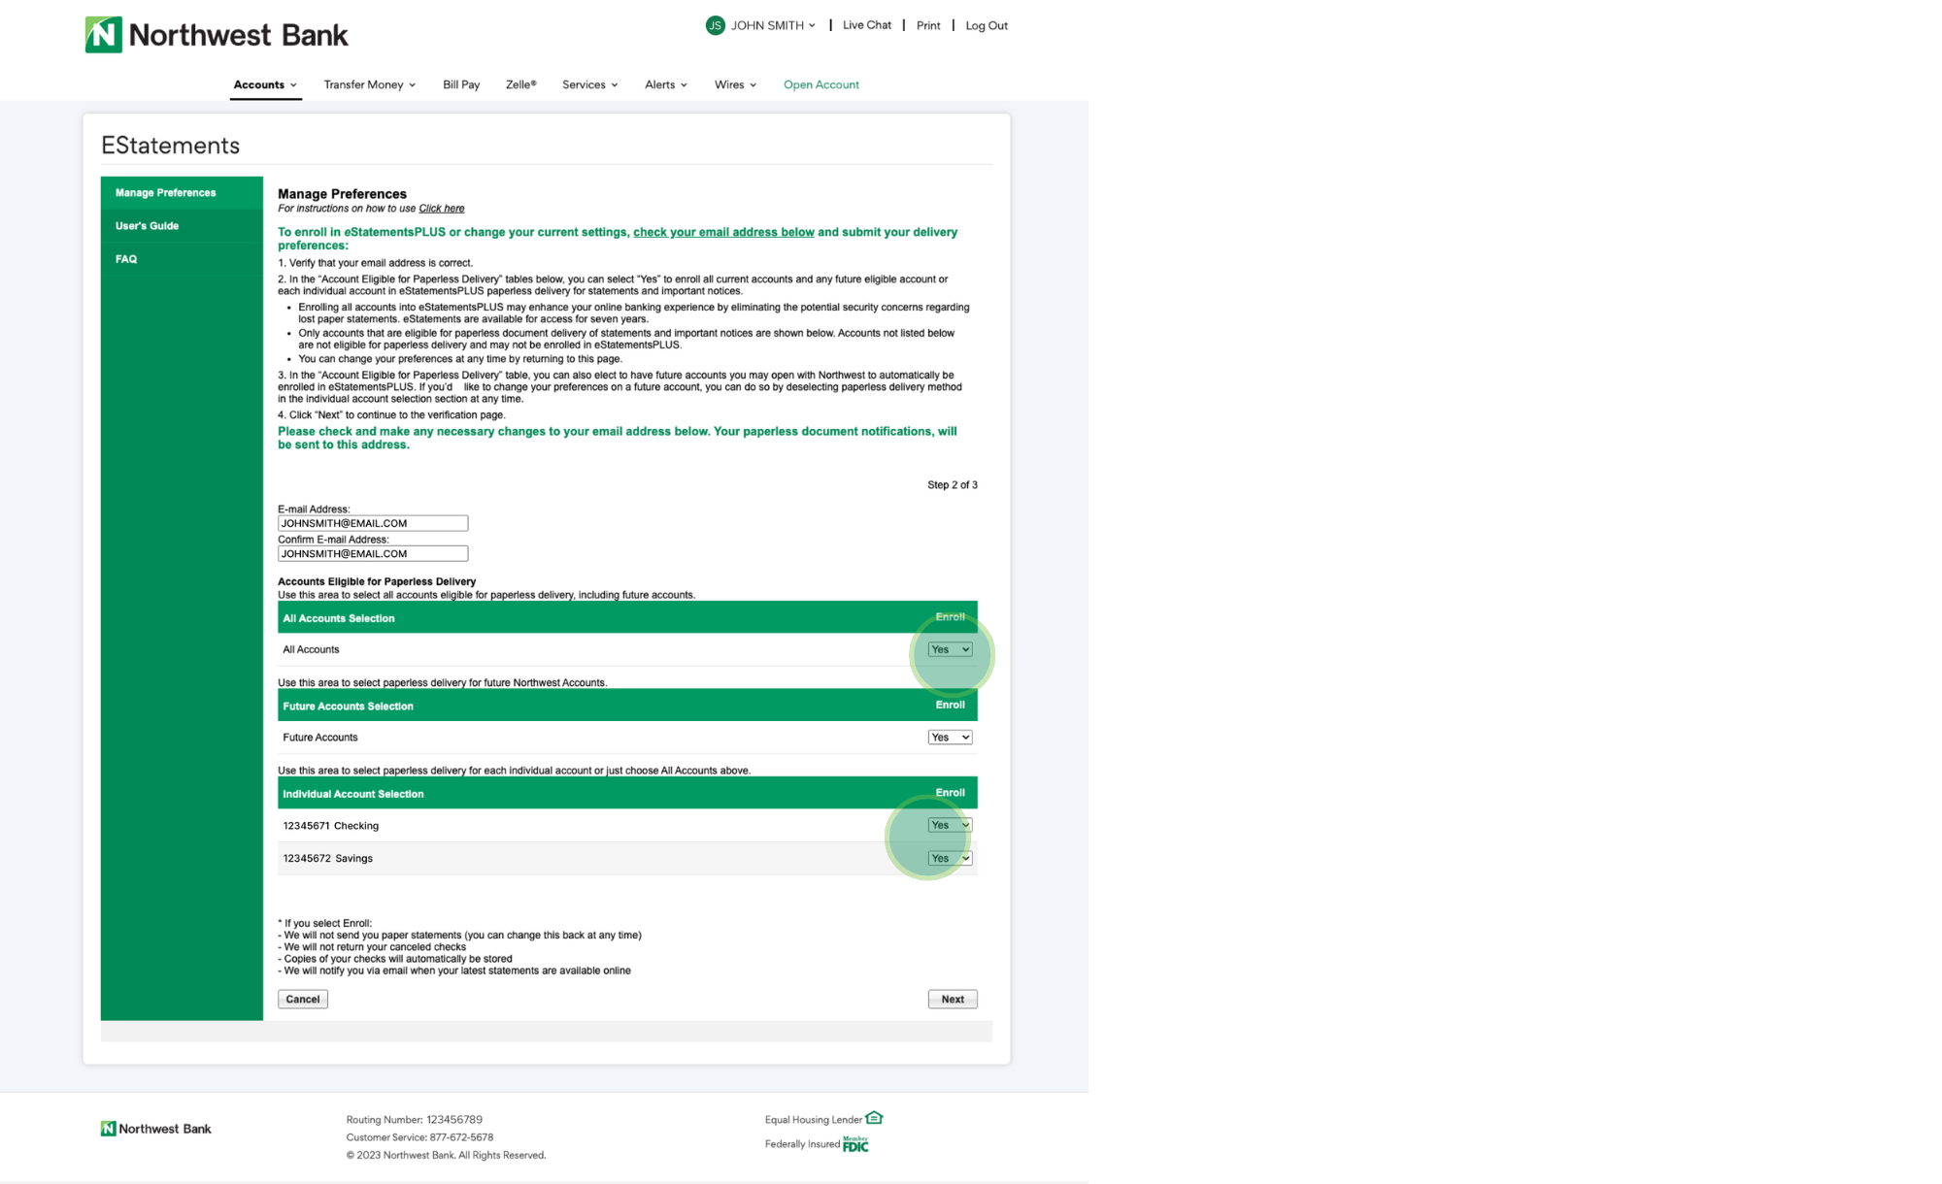The height and width of the screenshot is (1184, 1942).
Task: Click the Equal Housing Lender icon
Action: [874, 1118]
